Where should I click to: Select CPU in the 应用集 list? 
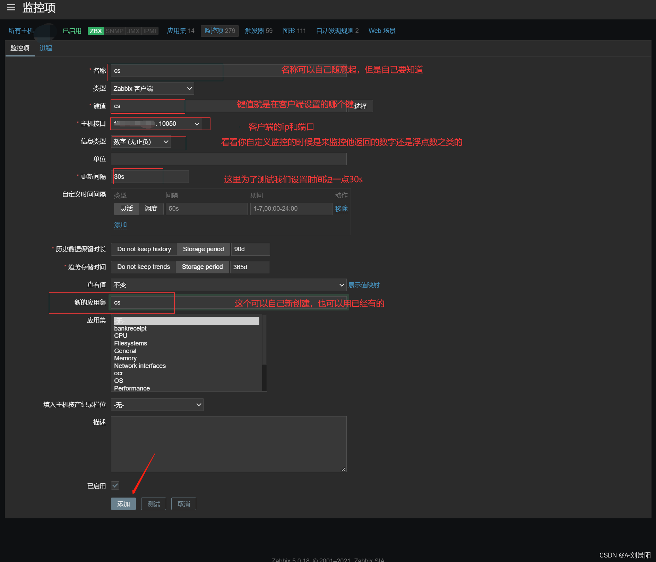coord(121,336)
